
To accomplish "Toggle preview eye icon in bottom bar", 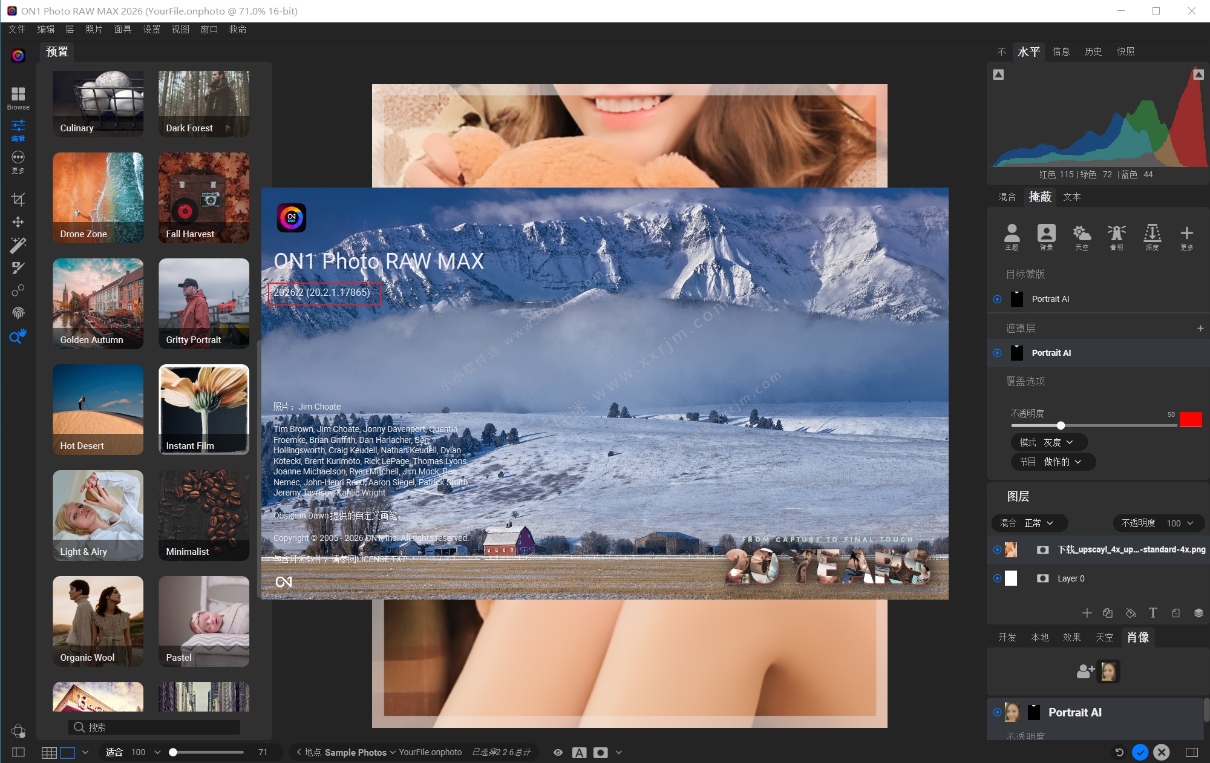I will point(558,752).
